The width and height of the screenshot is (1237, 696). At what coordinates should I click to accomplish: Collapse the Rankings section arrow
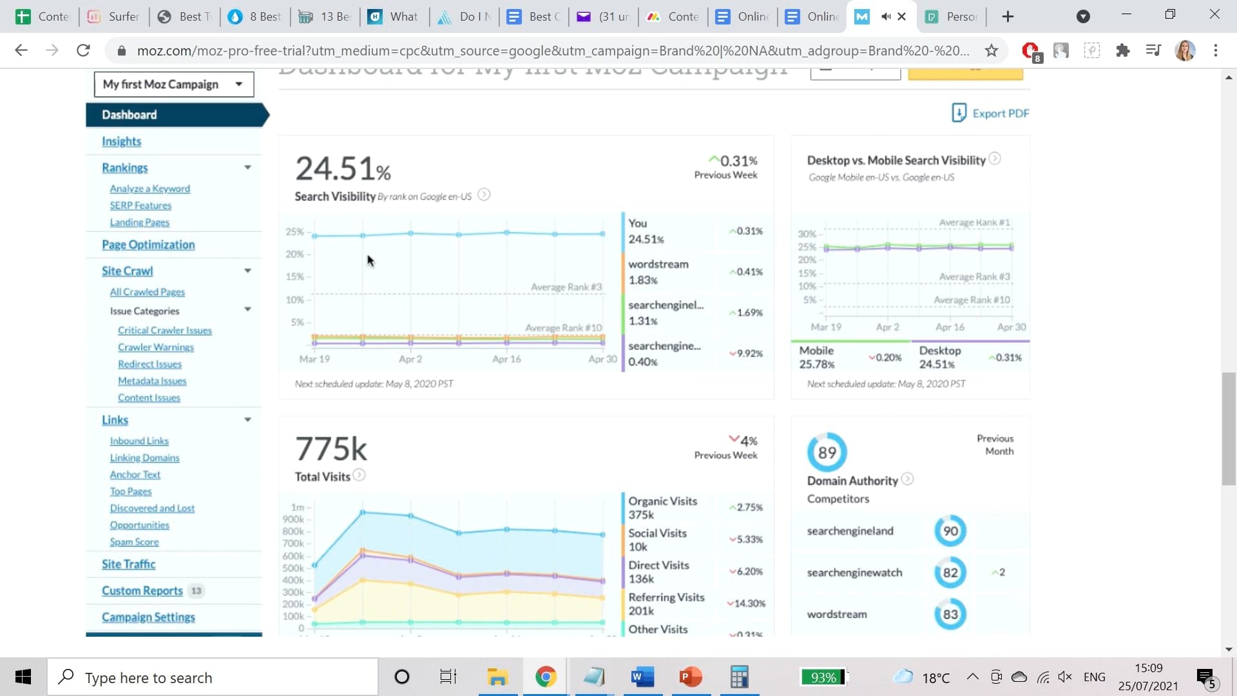pyautogui.click(x=247, y=168)
